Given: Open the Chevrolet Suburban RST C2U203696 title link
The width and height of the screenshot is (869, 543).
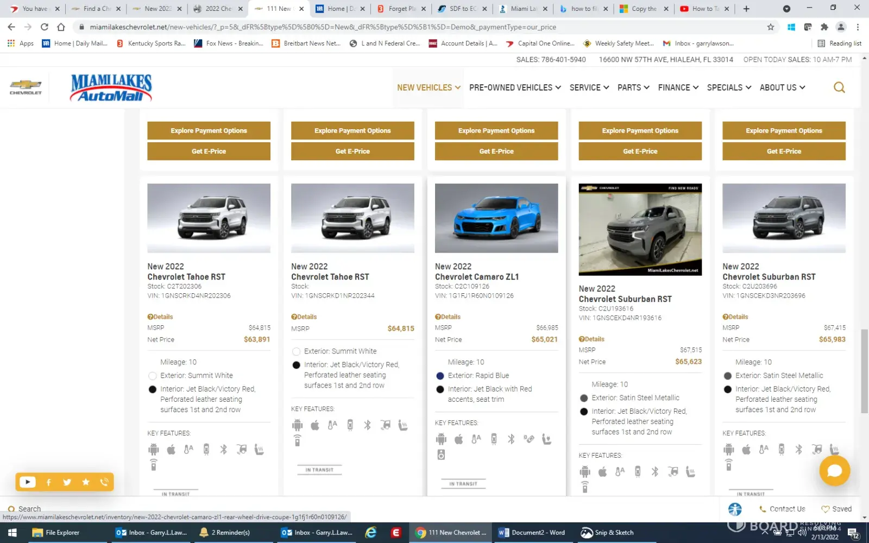Looking at the screenshot, I should (769, 277).
